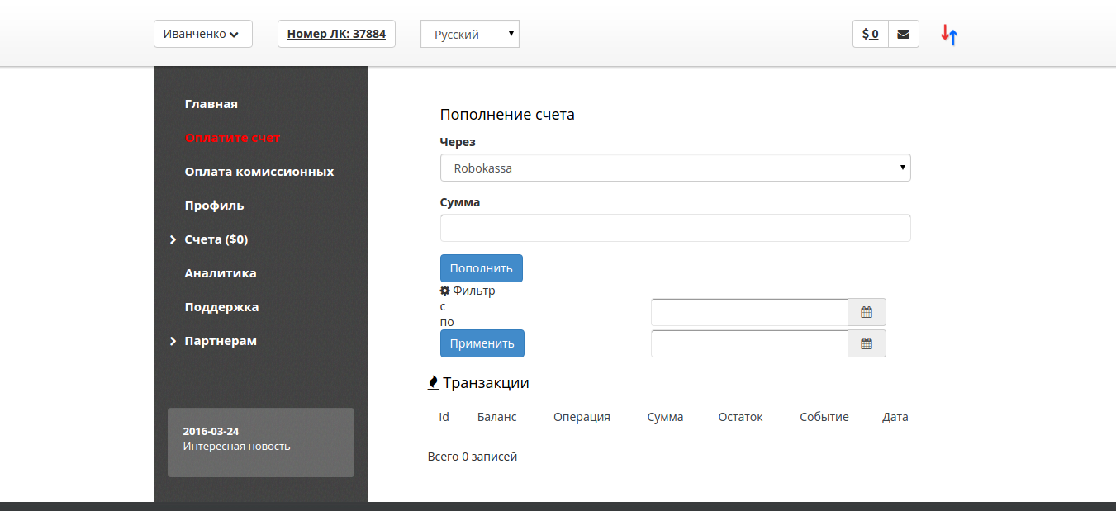Open Аналитика in the sidebar
This screenshot has height=511, width=1116.
[x=220, y=273]
